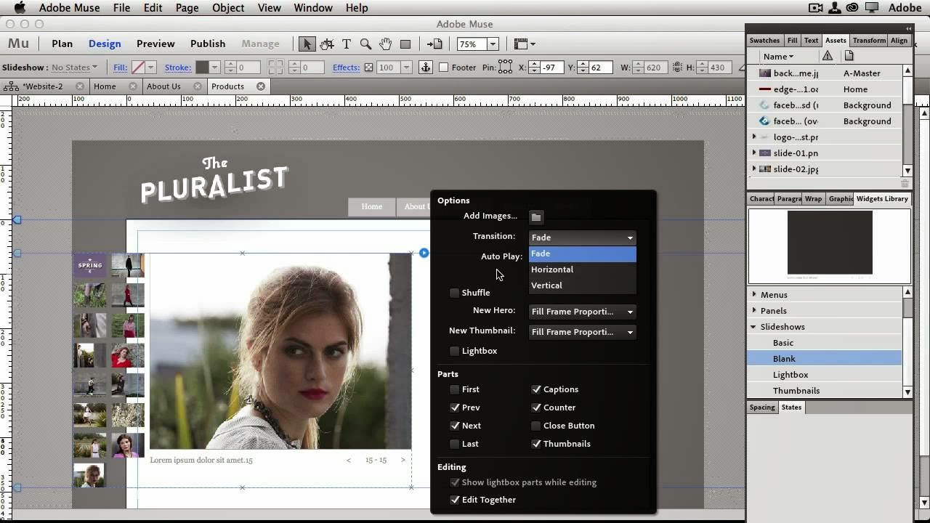
Task: Expand the slide-01 asset row
Action: click(x=753, y=153)
